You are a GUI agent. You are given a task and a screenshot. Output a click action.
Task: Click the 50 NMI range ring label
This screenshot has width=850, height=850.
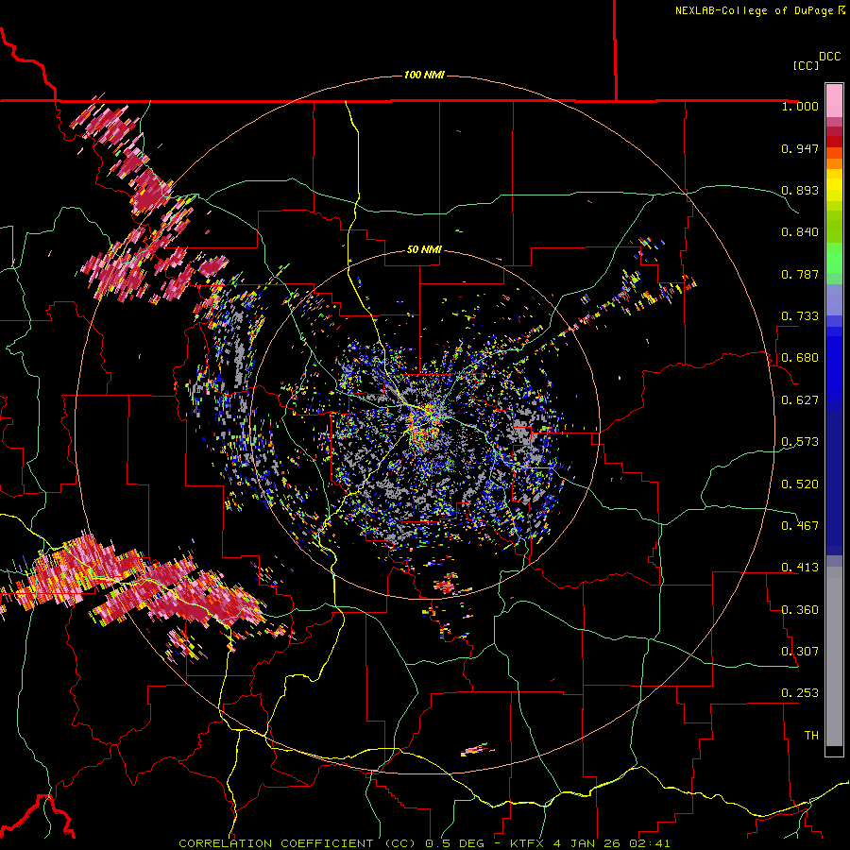click(x=424, y=249)
